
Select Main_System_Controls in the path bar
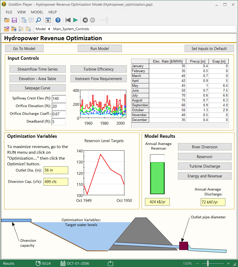tap(71, 29)
